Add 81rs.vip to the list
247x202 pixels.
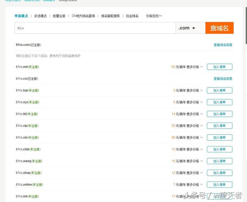[x=220, y=126]
